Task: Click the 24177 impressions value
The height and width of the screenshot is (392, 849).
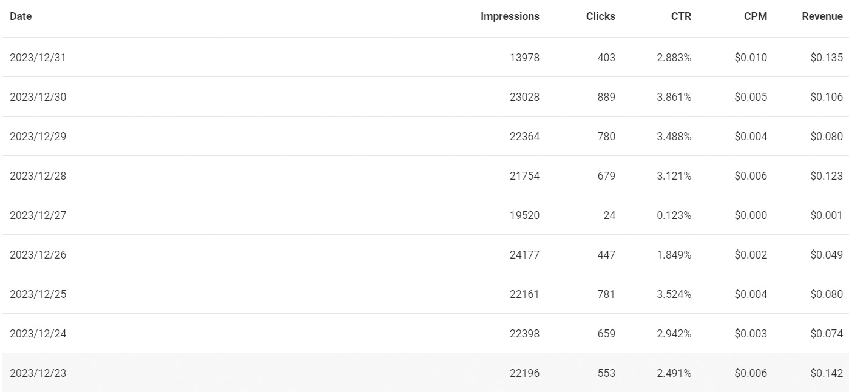Action: [524, 255]
